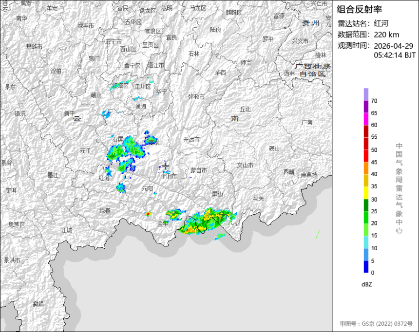Click the 峨山 map label
This screenshot has height=332, width=419.
point(96,95)
